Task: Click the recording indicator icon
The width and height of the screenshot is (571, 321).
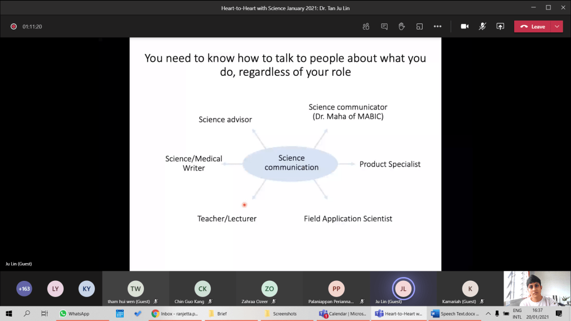Action: (13, 26)
